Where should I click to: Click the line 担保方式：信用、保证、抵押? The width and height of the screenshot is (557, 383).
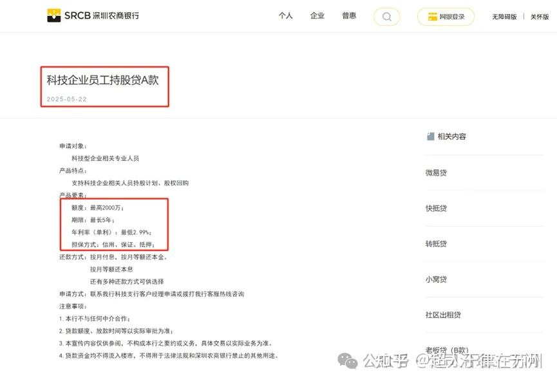pos(113,245)
